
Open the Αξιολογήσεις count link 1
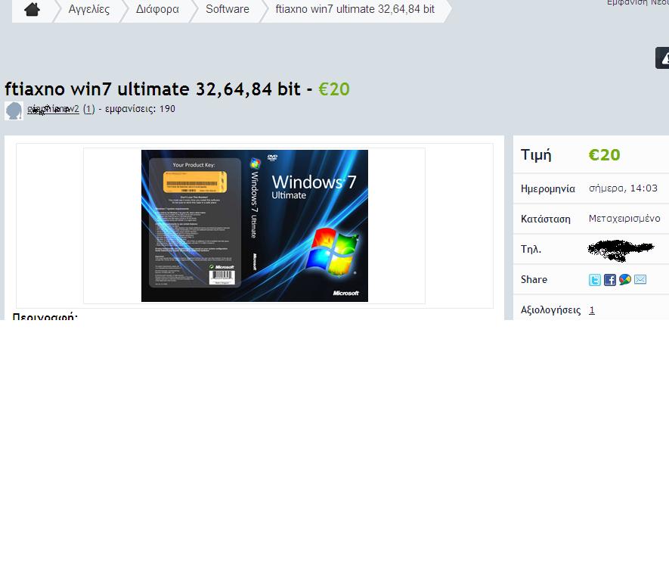[x=591, y=310]
